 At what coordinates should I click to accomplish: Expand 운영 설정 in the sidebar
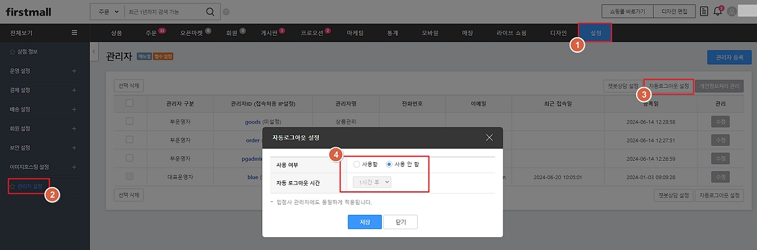pyautogui.click(x=74, y=71)
